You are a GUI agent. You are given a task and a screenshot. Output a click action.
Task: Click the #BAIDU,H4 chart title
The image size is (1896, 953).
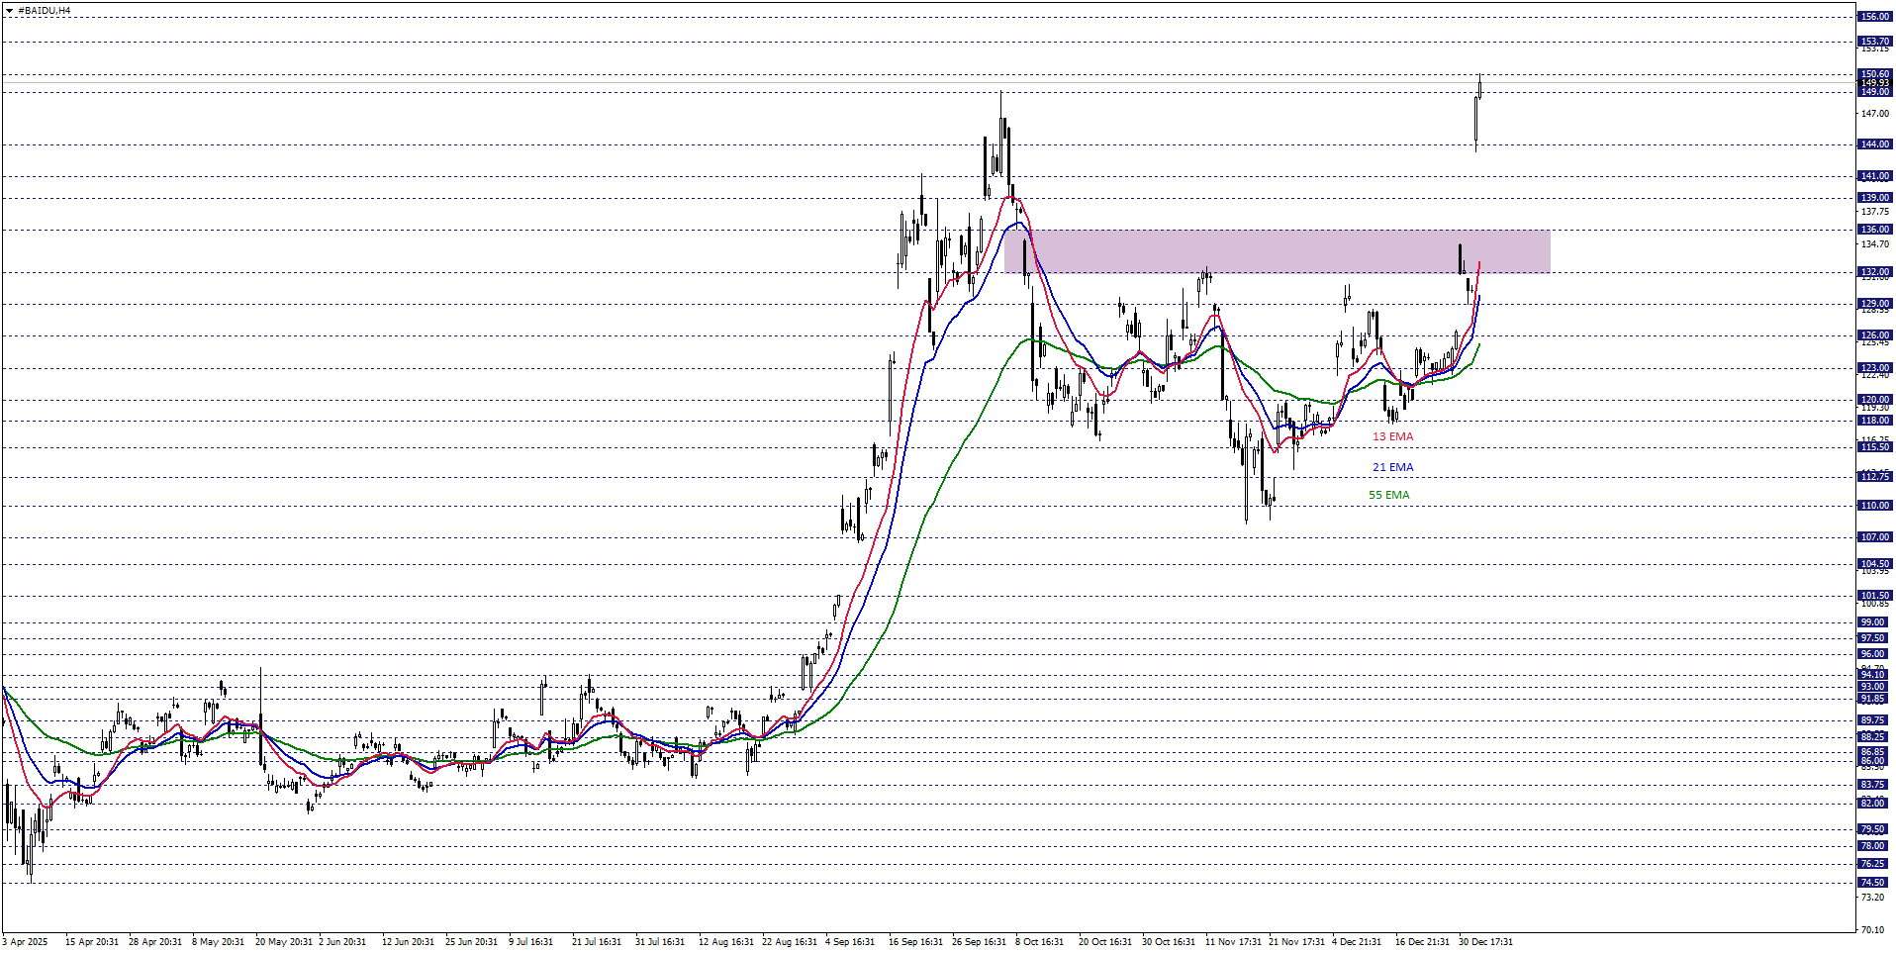[44, 11]
